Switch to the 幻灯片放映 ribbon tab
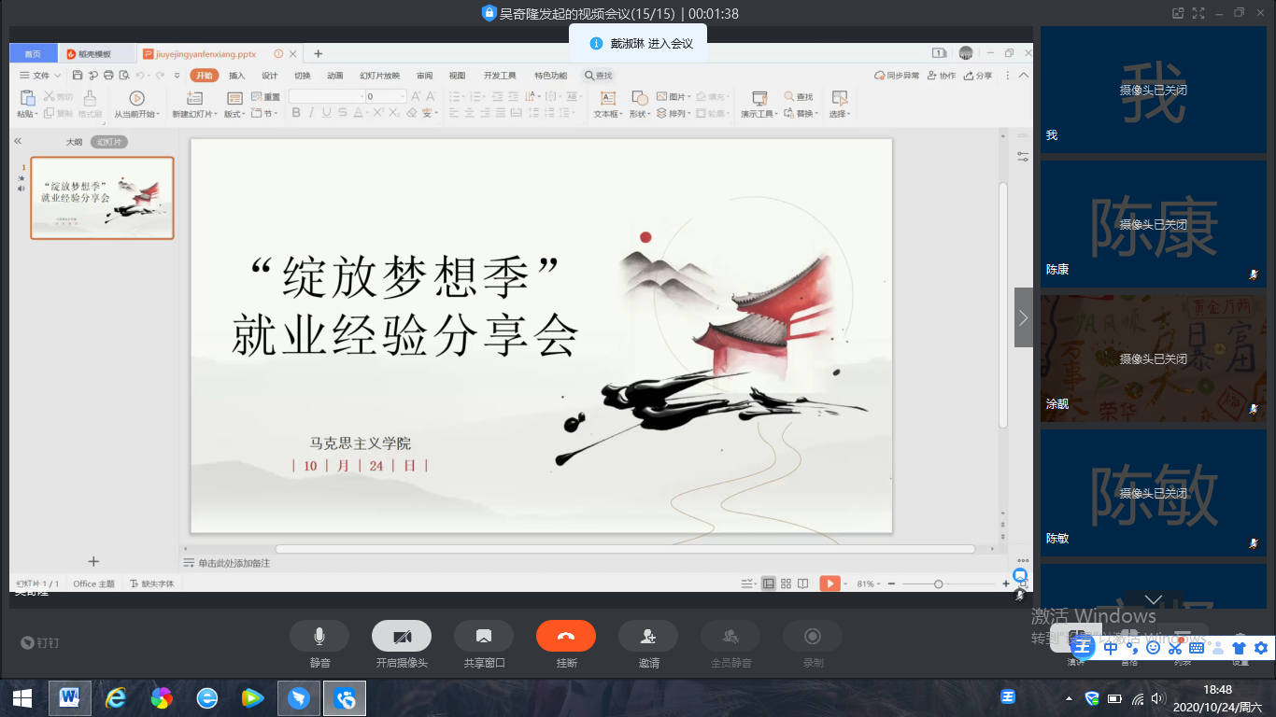 coord(379,76)
